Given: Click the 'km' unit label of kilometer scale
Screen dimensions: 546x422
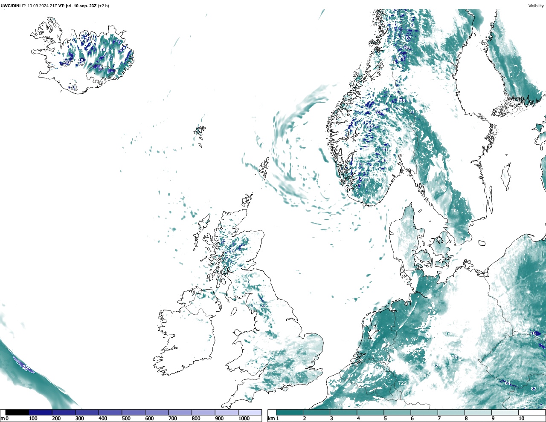Looking at the screenshot, I should [271, 419].
